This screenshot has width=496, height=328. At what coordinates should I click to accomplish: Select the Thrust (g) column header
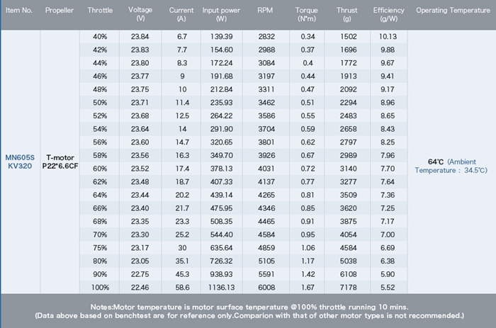346,14
